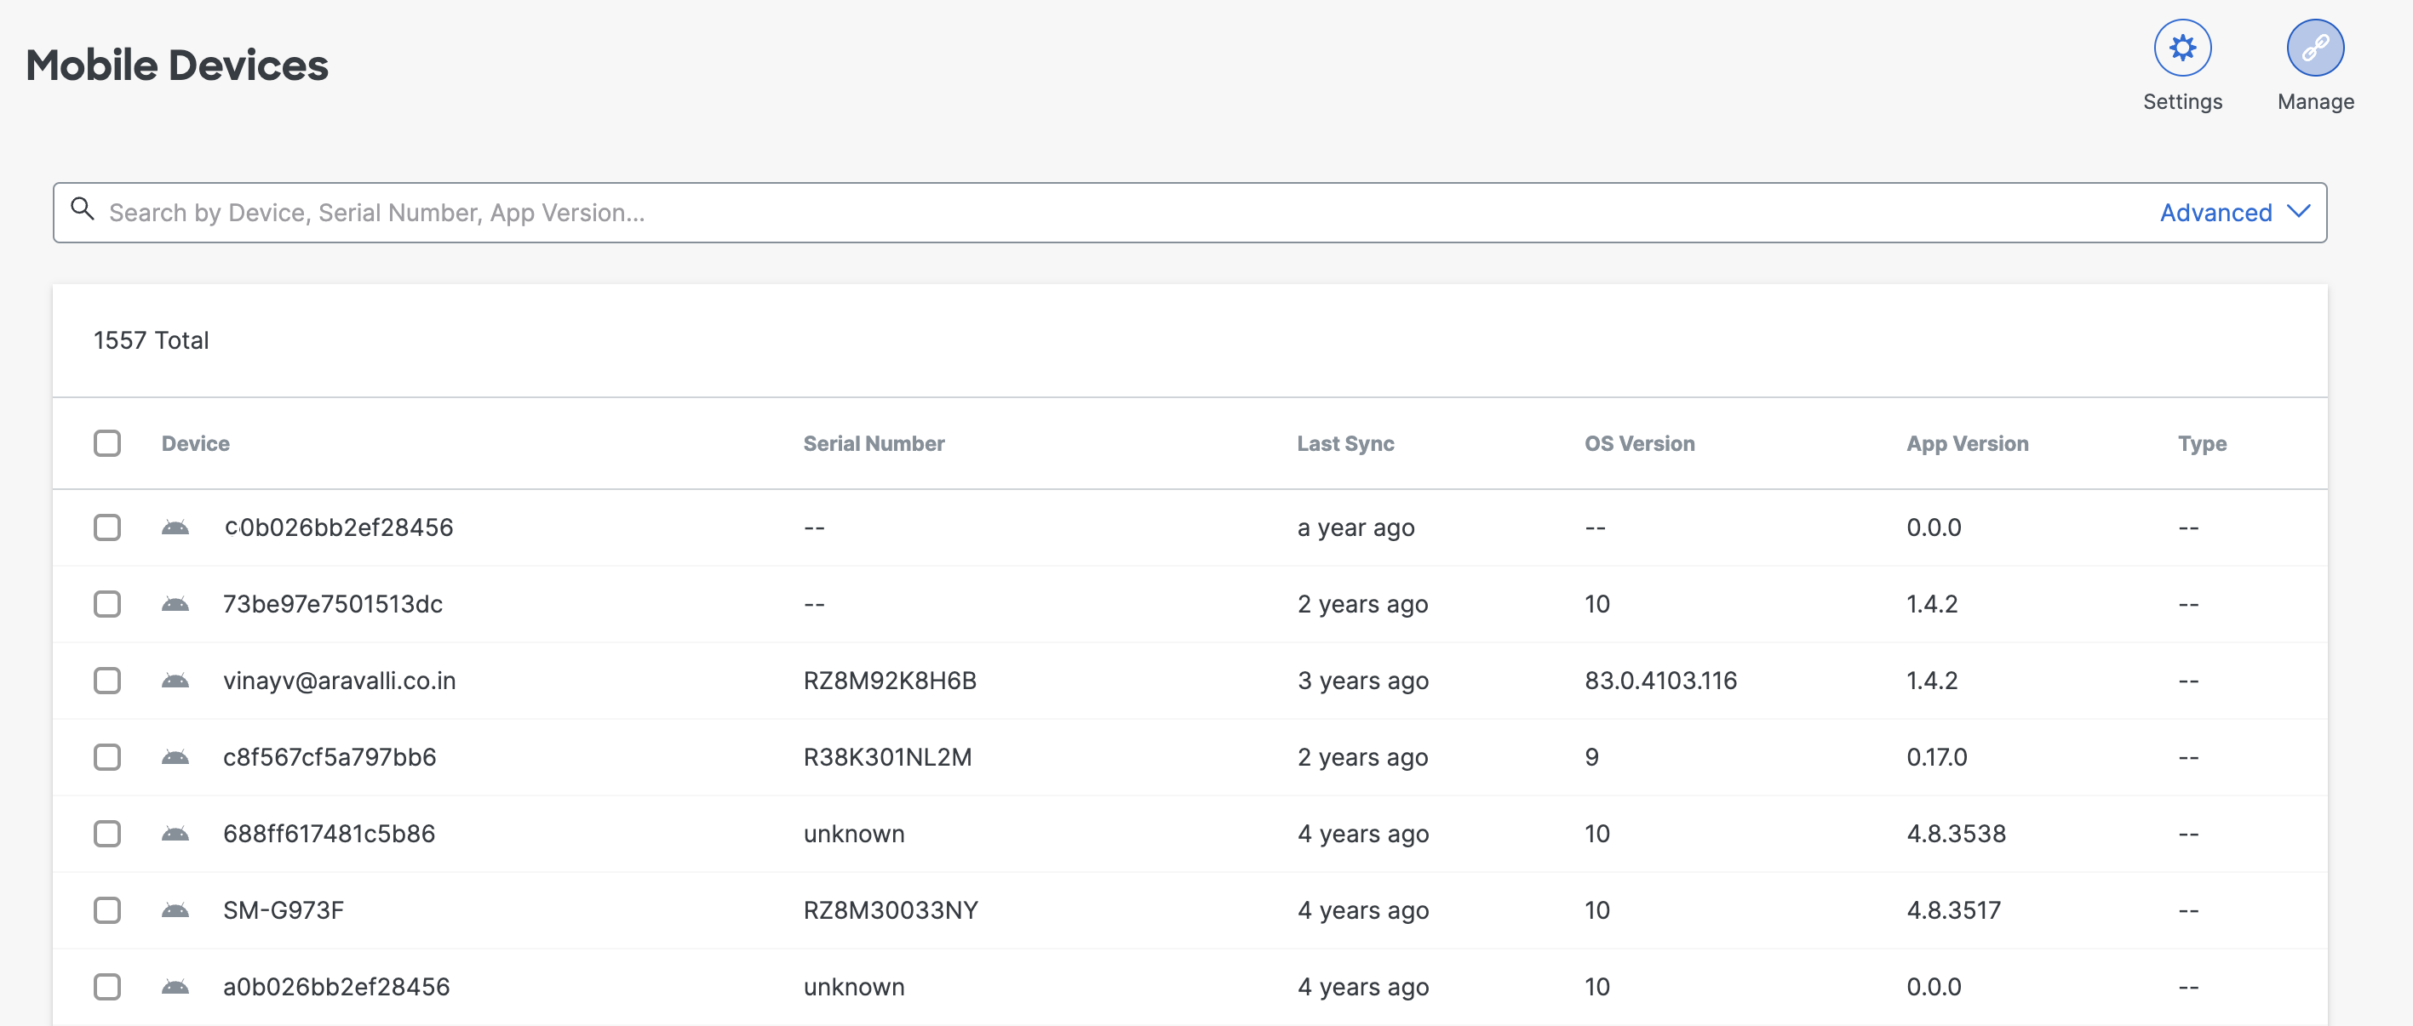Image resolution: width=2413 pixels, height=1026 pixels.
Task: Click Android icon beside SM-G973F
Action: coord(175,910)
